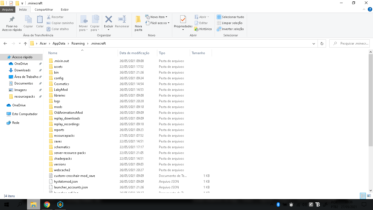The width and height of the screenshot is (373, 210).
Task: Select the hystatsmod.json file
Action: [66, 182]
